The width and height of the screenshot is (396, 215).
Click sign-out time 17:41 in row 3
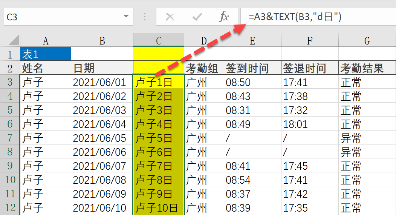click(x=310, y=82)
